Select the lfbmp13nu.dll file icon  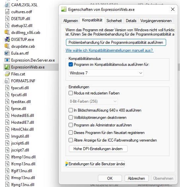pos(7,157)
